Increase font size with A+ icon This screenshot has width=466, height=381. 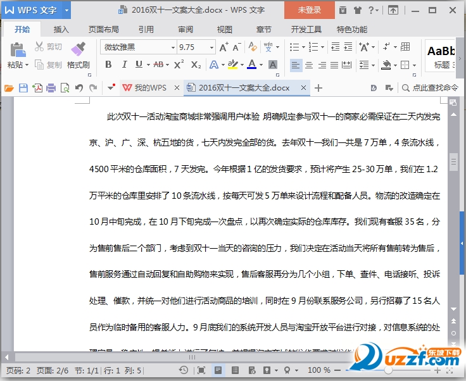pos(224,47)
